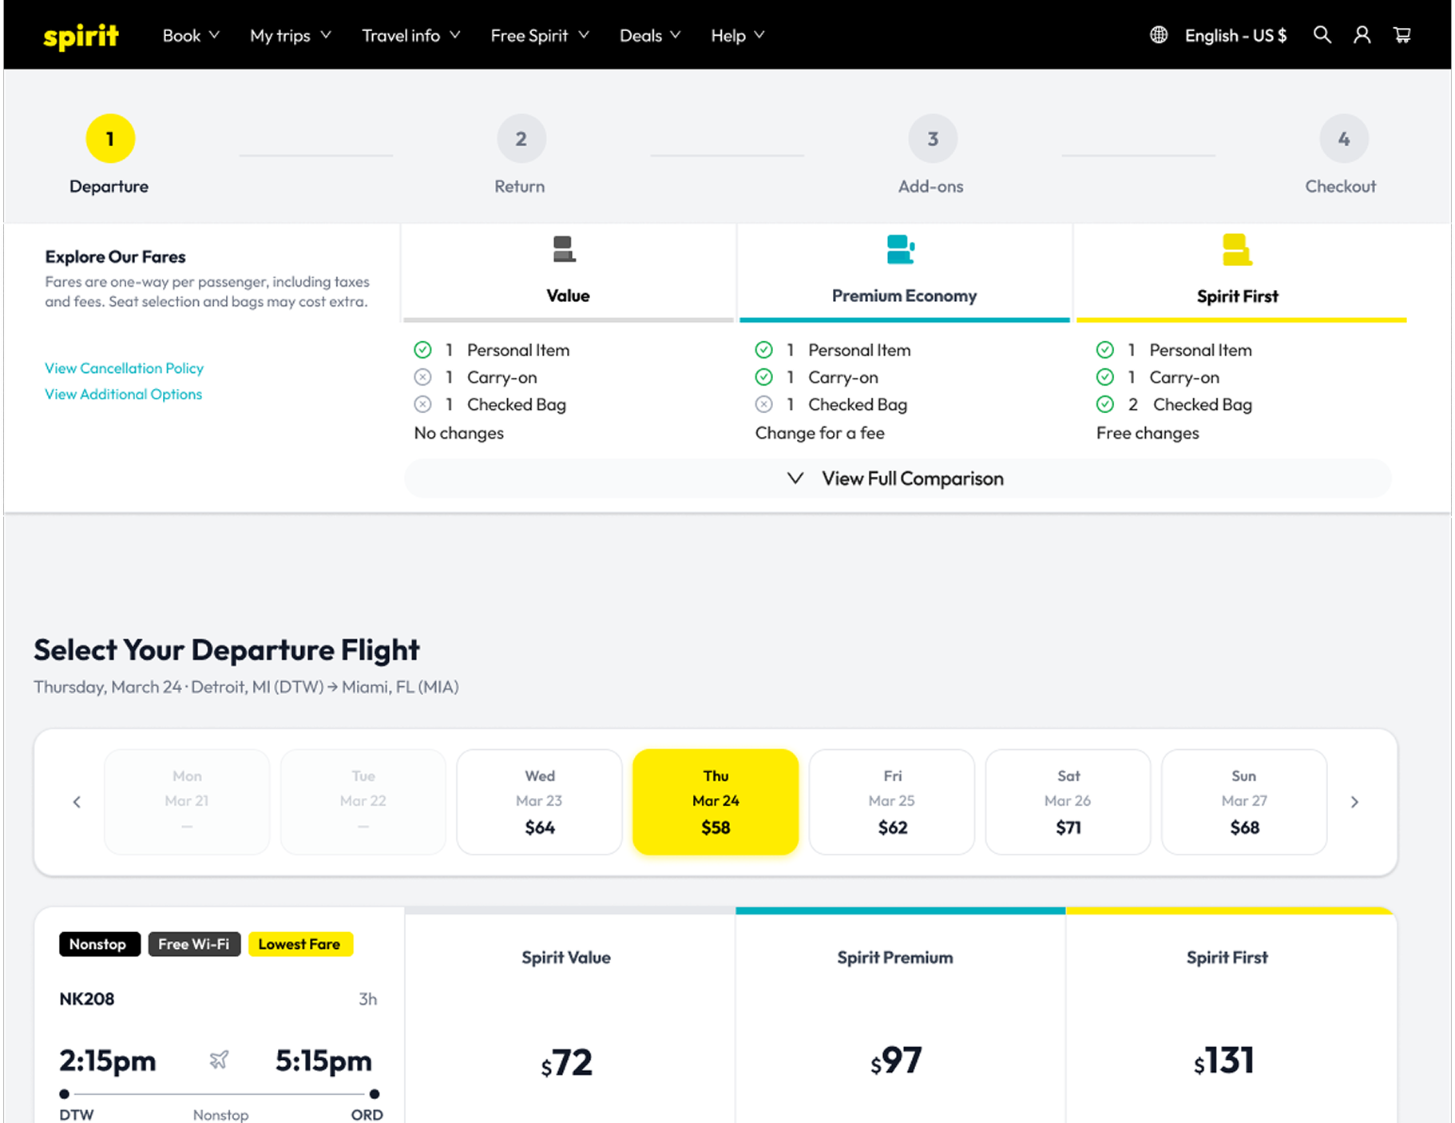Show earlier dates with left arrow
The image size is (1455, 1123).
[77, 802]
